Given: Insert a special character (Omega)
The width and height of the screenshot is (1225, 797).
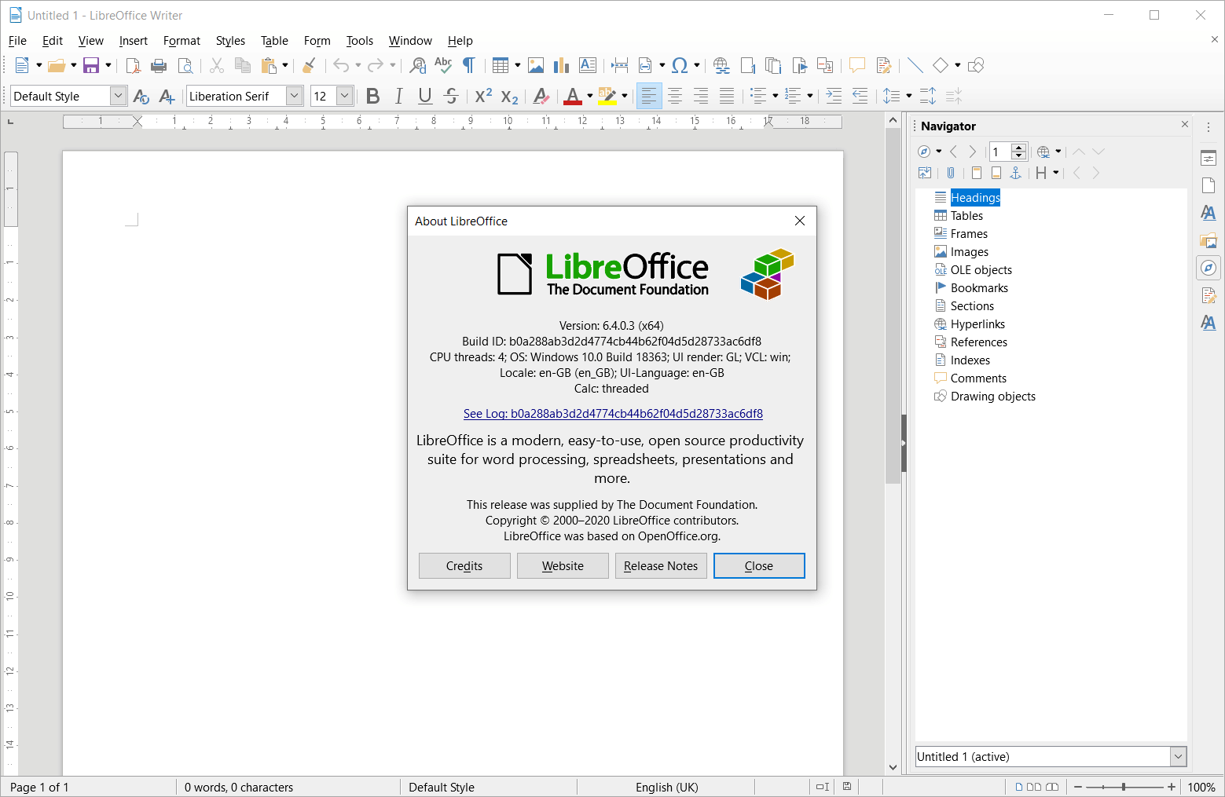Looking at the screenshot, I should [680, 65].
